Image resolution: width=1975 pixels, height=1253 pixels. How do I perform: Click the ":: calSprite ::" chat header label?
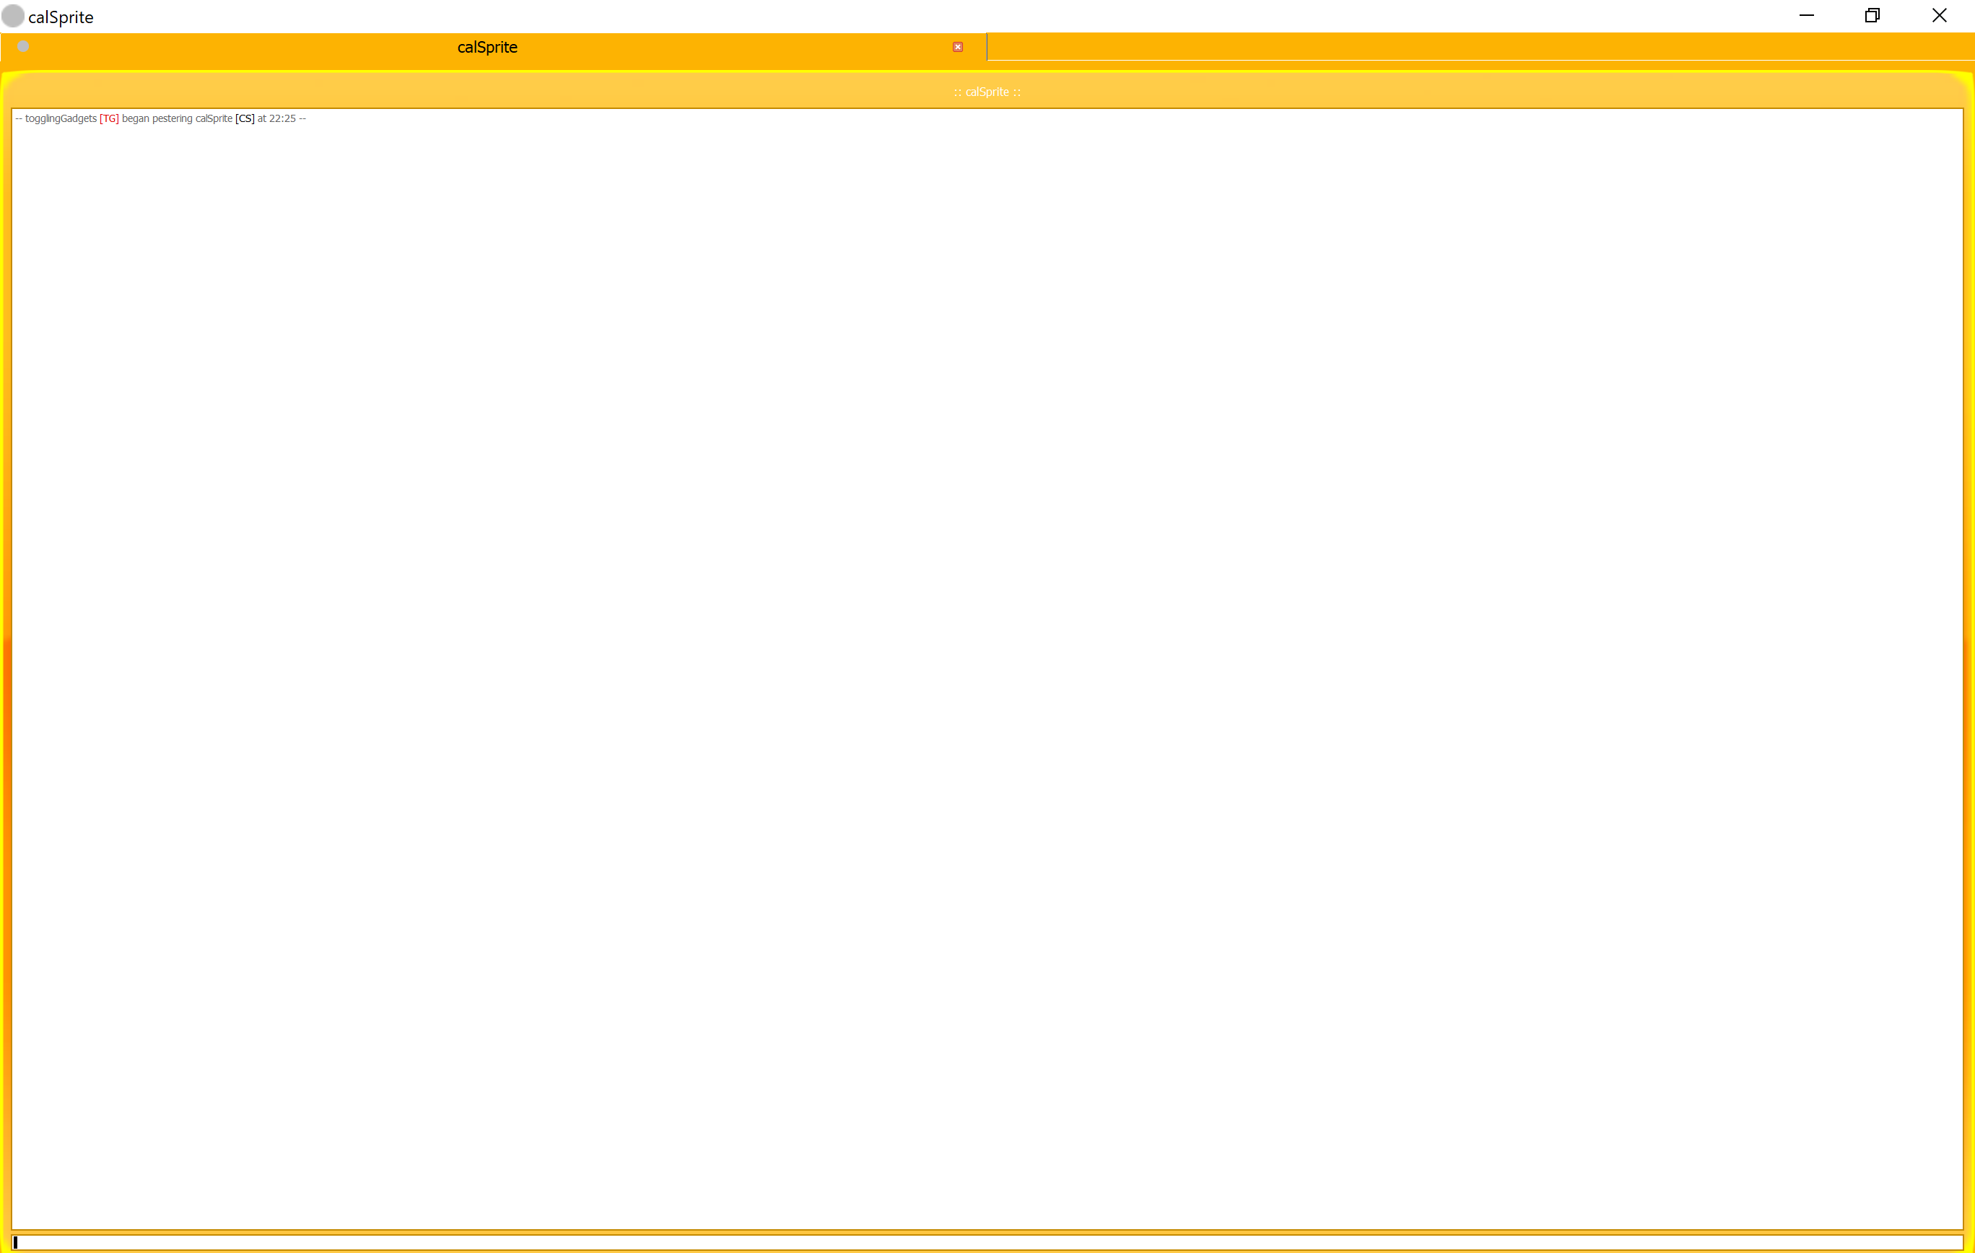pyautogui.click(x=987, y=92)
